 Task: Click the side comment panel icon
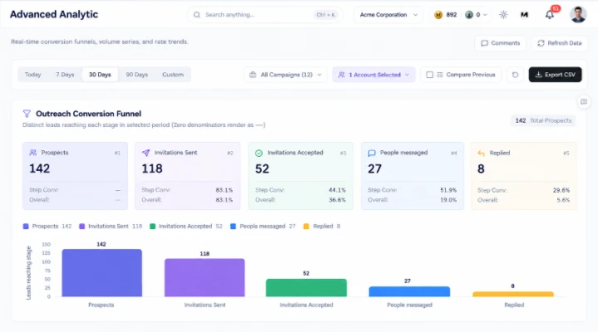click(x=584, y=102)
